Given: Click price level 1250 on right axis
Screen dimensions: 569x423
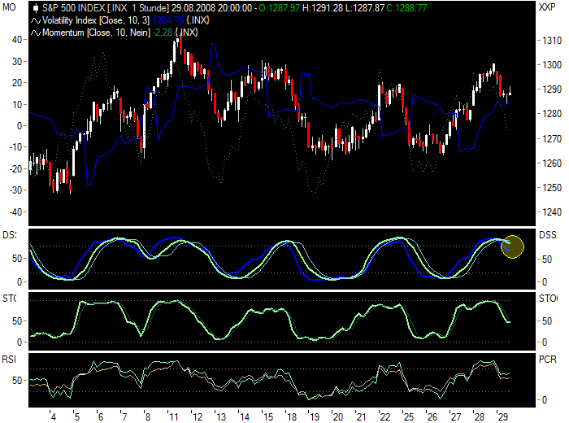Looking at the screenshot, I should [552, 188].
